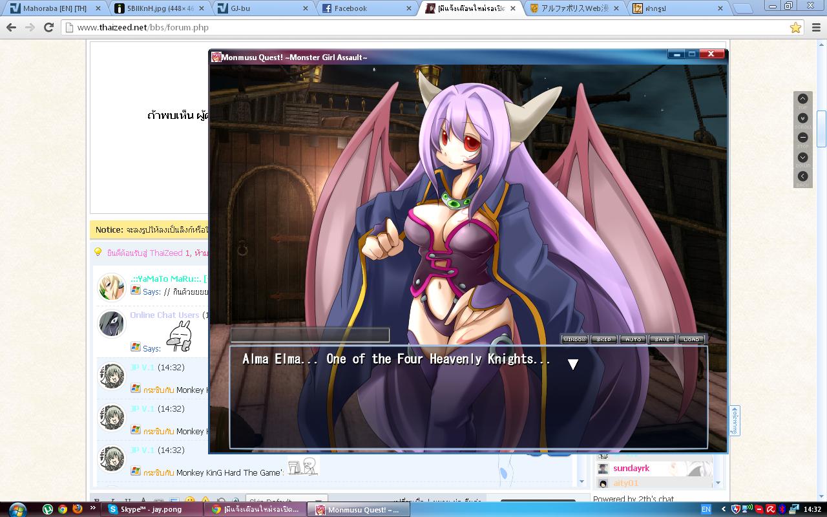Click the WINDOW button in the game
The width and height of the screenshot is (827, 517).
coord(574,339)
